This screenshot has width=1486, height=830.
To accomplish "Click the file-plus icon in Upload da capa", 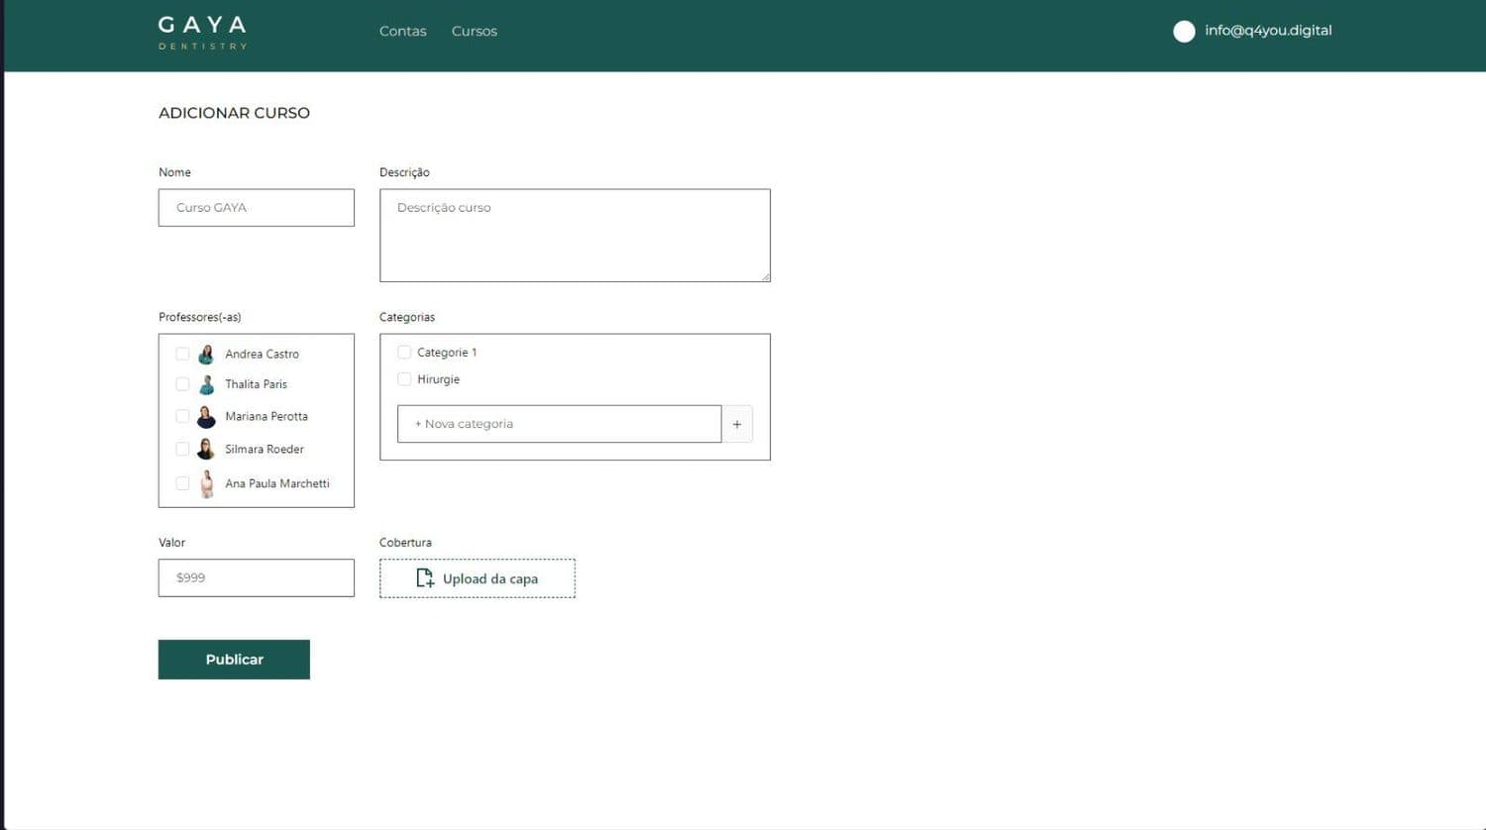I will click(425, 578).
